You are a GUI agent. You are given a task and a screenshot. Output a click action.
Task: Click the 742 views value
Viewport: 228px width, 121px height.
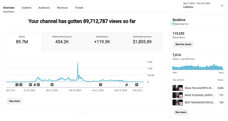coord(221,102)
